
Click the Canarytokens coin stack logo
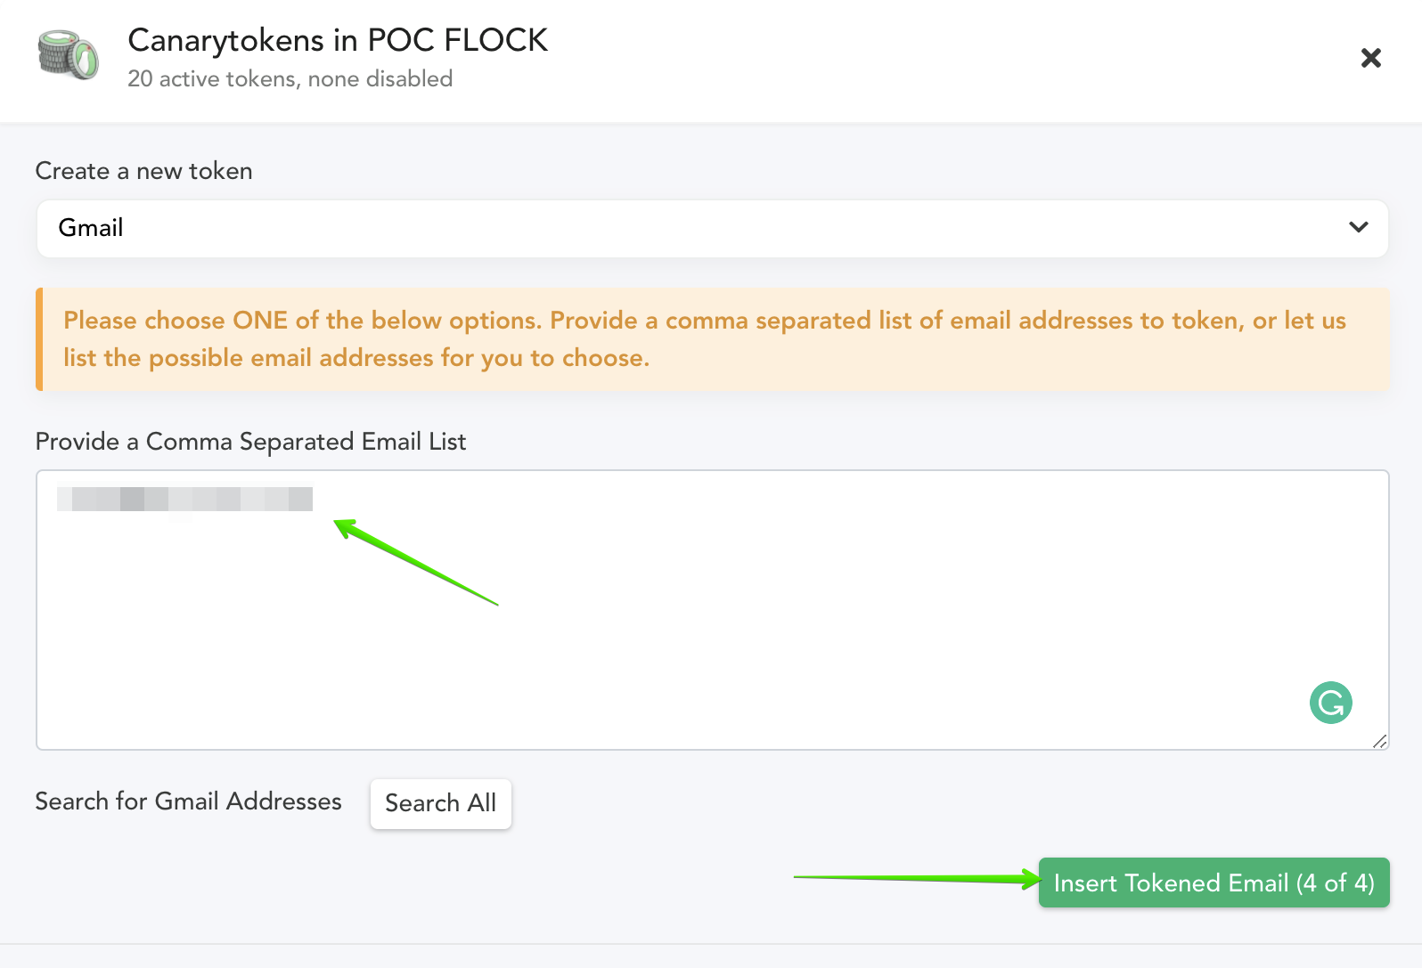click(69, 54)
